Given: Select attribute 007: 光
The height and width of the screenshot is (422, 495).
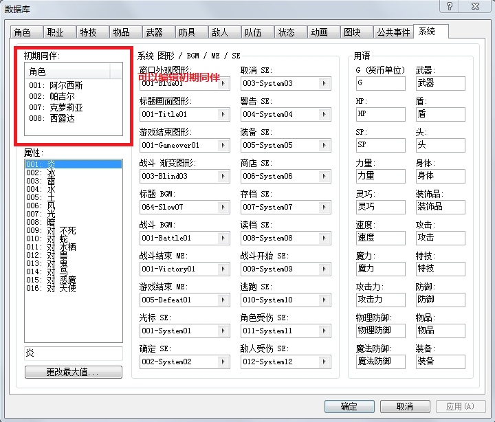Looking at the screenshot, I should [x=74, y=214].
